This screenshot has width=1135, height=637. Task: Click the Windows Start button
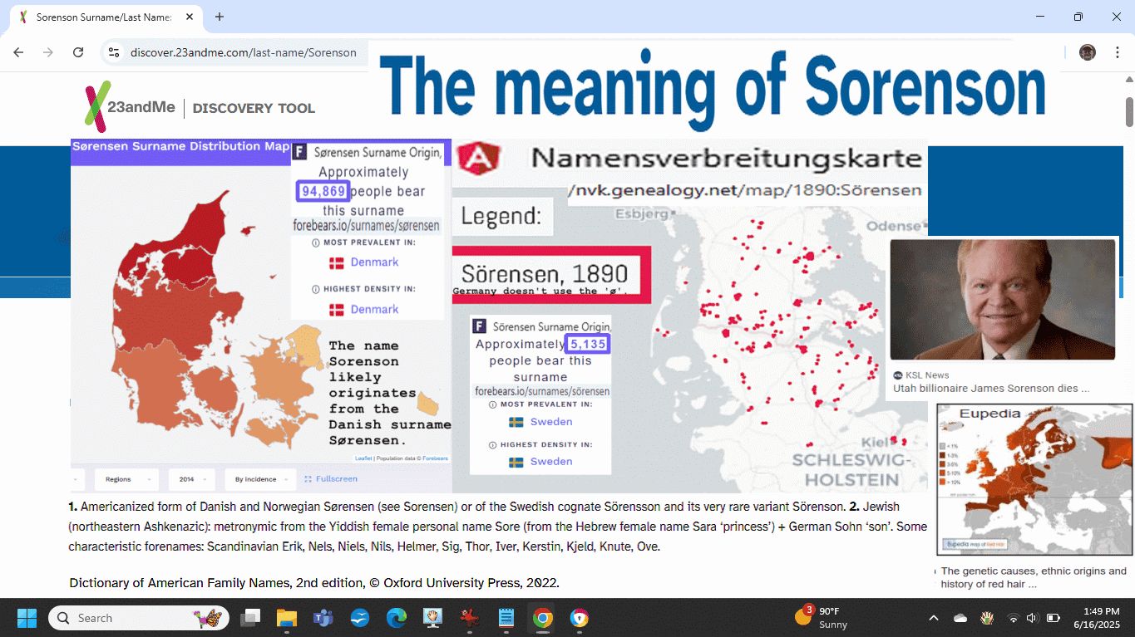(x=27, y=618)
